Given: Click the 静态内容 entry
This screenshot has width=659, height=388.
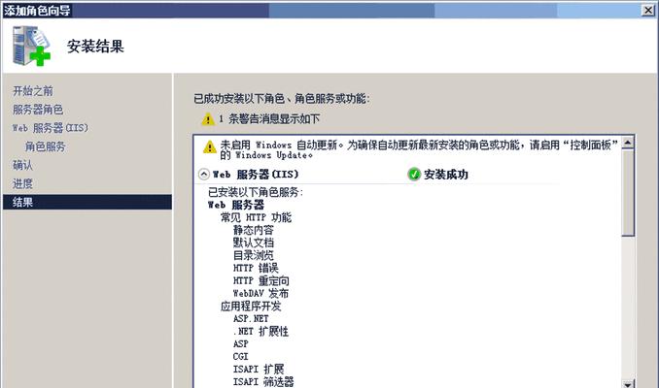Looking at the screenshot, I should (x=254, y=230).
